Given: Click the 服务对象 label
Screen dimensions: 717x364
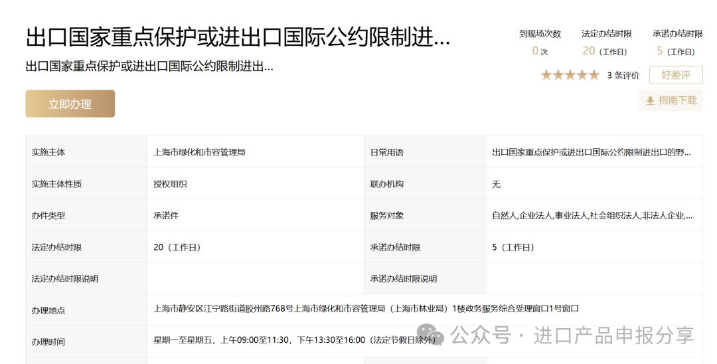Looking at the screenshot, I should tap(387, 215).
